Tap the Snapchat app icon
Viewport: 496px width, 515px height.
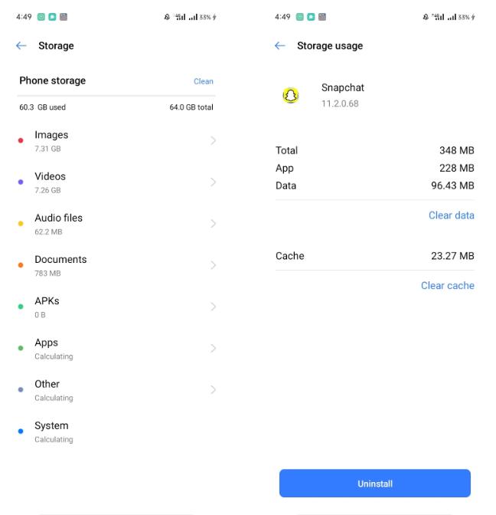[291, 96]
